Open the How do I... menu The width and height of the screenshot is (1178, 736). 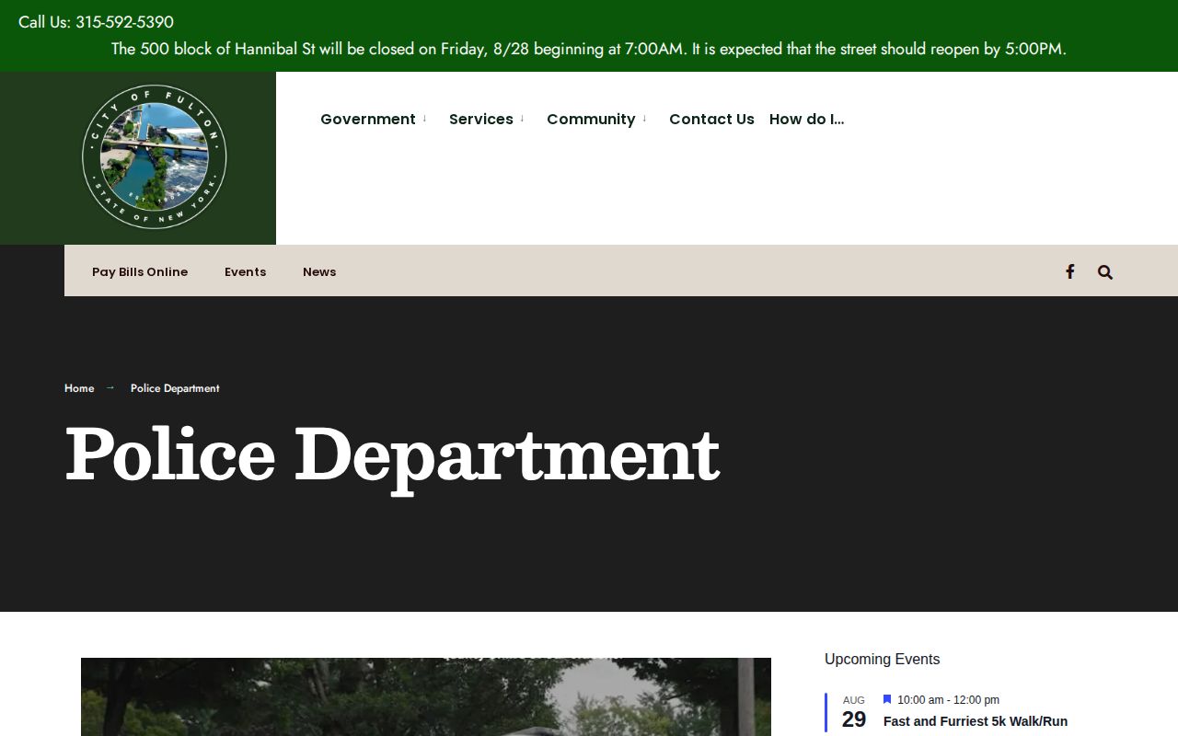(x=806, y=119)
